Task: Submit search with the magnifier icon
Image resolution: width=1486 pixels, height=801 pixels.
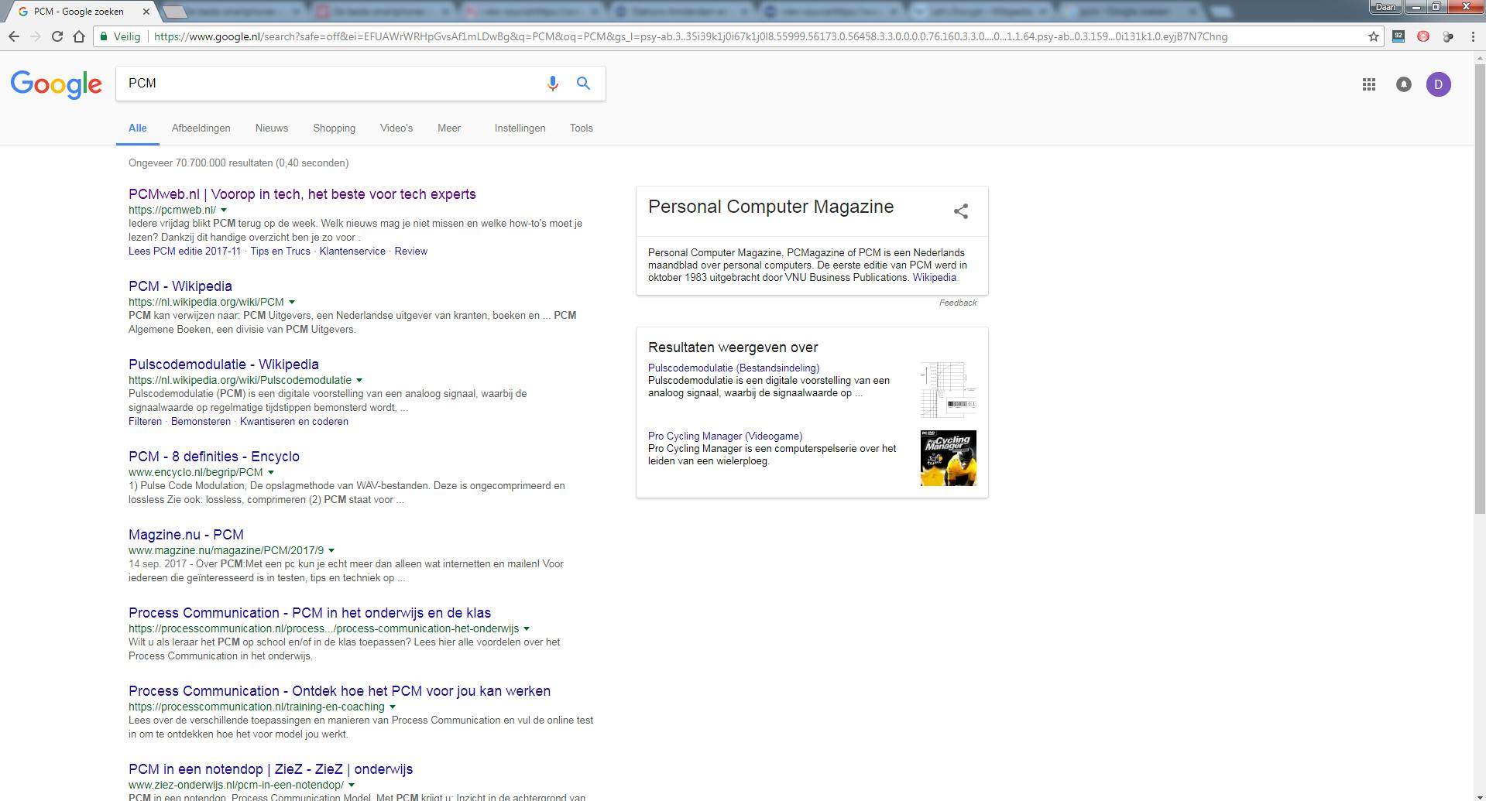Action: coord(583,84)
